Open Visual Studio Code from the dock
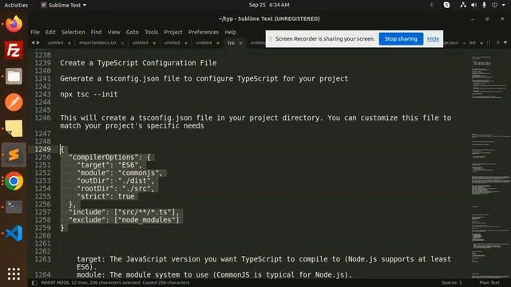The width and height of the screenshot is (511, 287). pos(14,233)
